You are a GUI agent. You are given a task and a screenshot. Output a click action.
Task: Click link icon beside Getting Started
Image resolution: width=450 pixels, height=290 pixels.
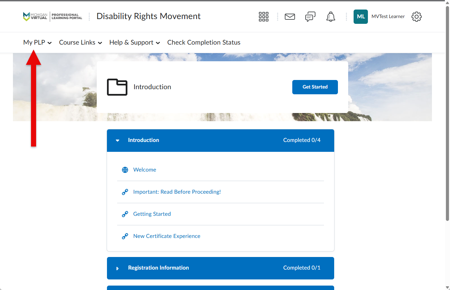click(125, 214)
